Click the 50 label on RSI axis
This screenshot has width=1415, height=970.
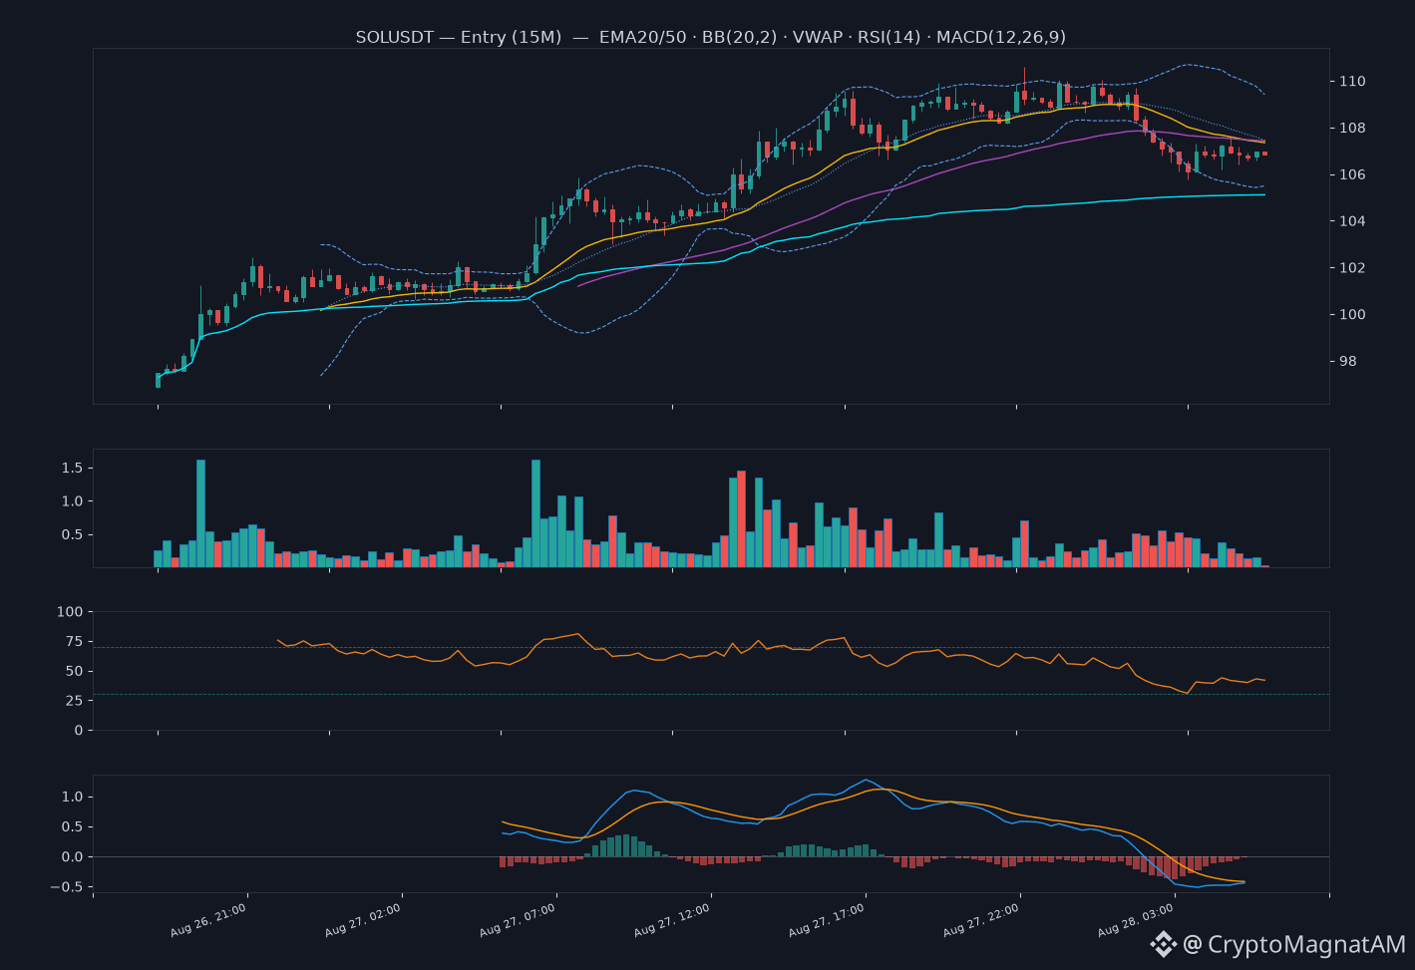pyautogui.click(x=74, y=671)
